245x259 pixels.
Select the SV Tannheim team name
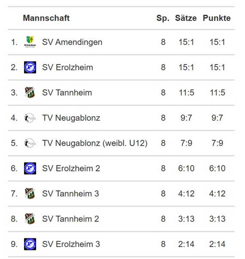click(x=67, y=92)
